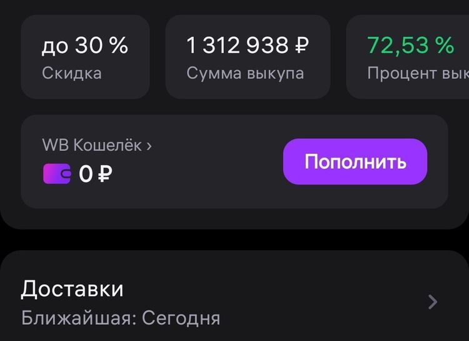Tap the Ближайшая: Сегодня delivery text

point(121,318)
